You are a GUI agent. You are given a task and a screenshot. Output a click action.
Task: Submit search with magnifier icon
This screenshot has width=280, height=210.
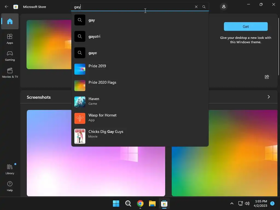pyautogui.click(x=204, y=7)
